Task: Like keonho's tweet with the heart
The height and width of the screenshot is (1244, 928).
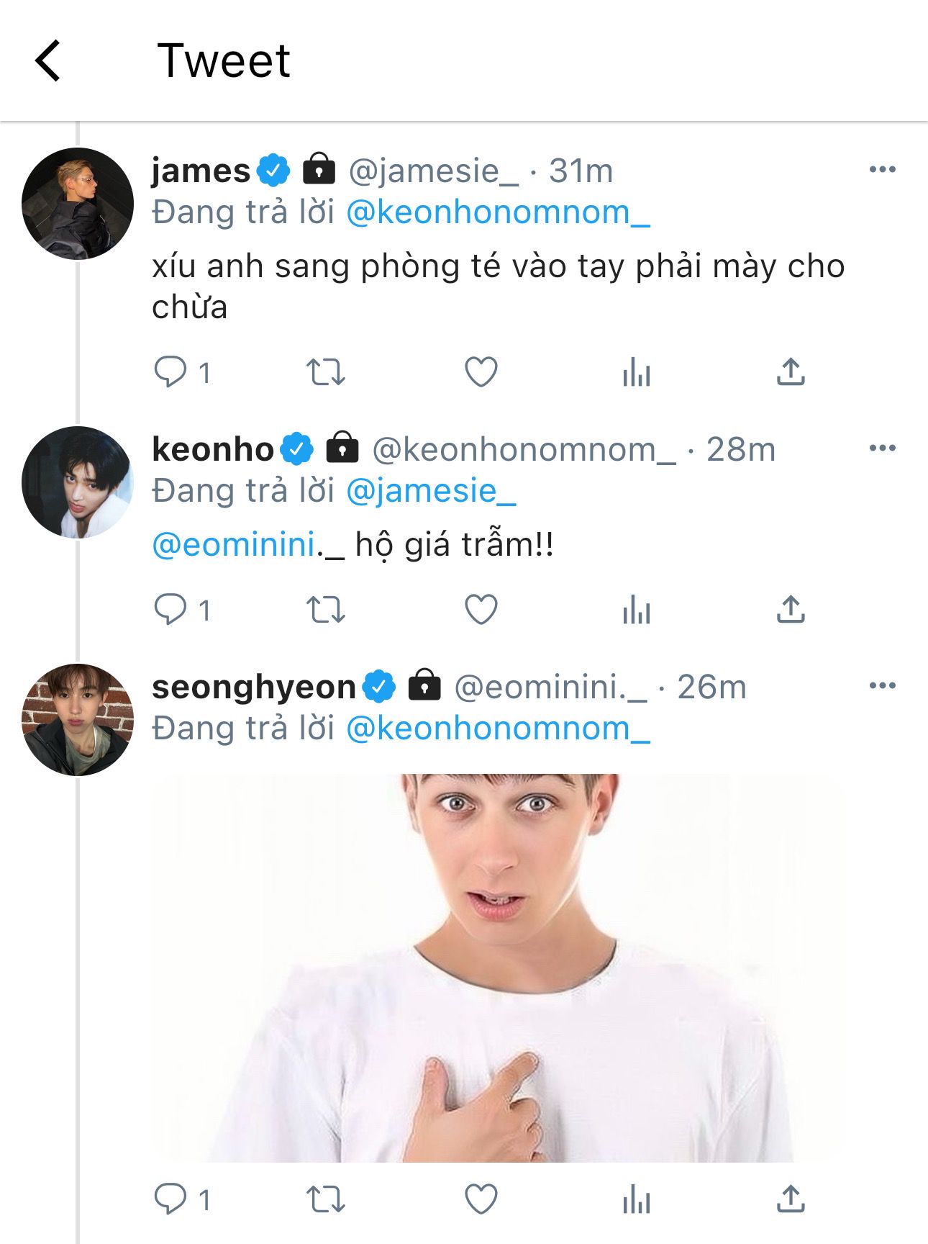Action: [481, 610]
